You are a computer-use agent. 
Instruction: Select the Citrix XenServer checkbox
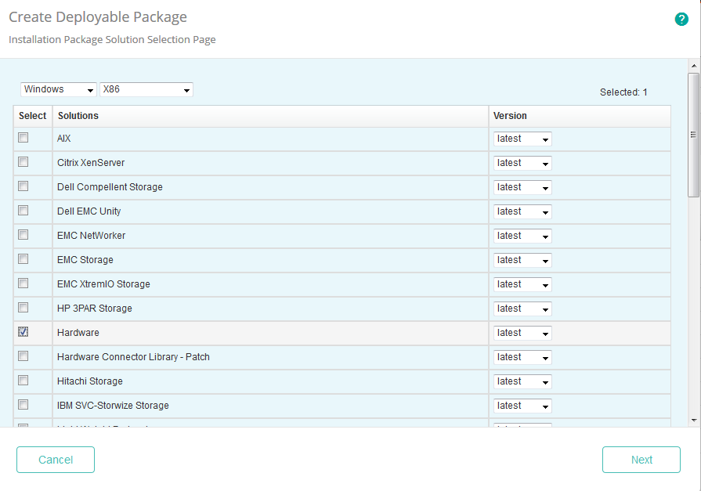(x=23, y=162)
